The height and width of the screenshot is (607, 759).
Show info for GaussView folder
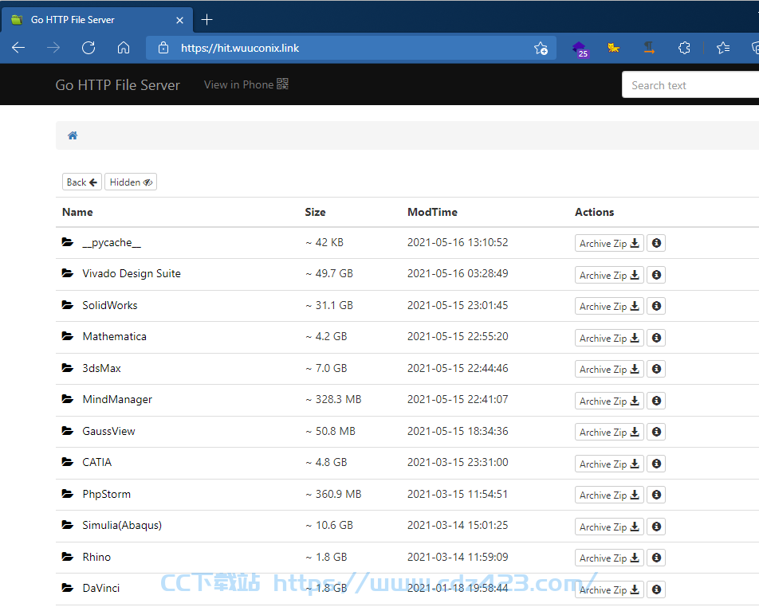pos(656,432)
